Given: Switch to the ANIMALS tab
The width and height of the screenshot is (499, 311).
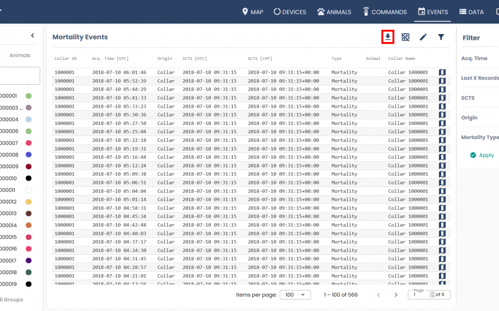Looking at the screenshot, I should [x=334, y=12].
